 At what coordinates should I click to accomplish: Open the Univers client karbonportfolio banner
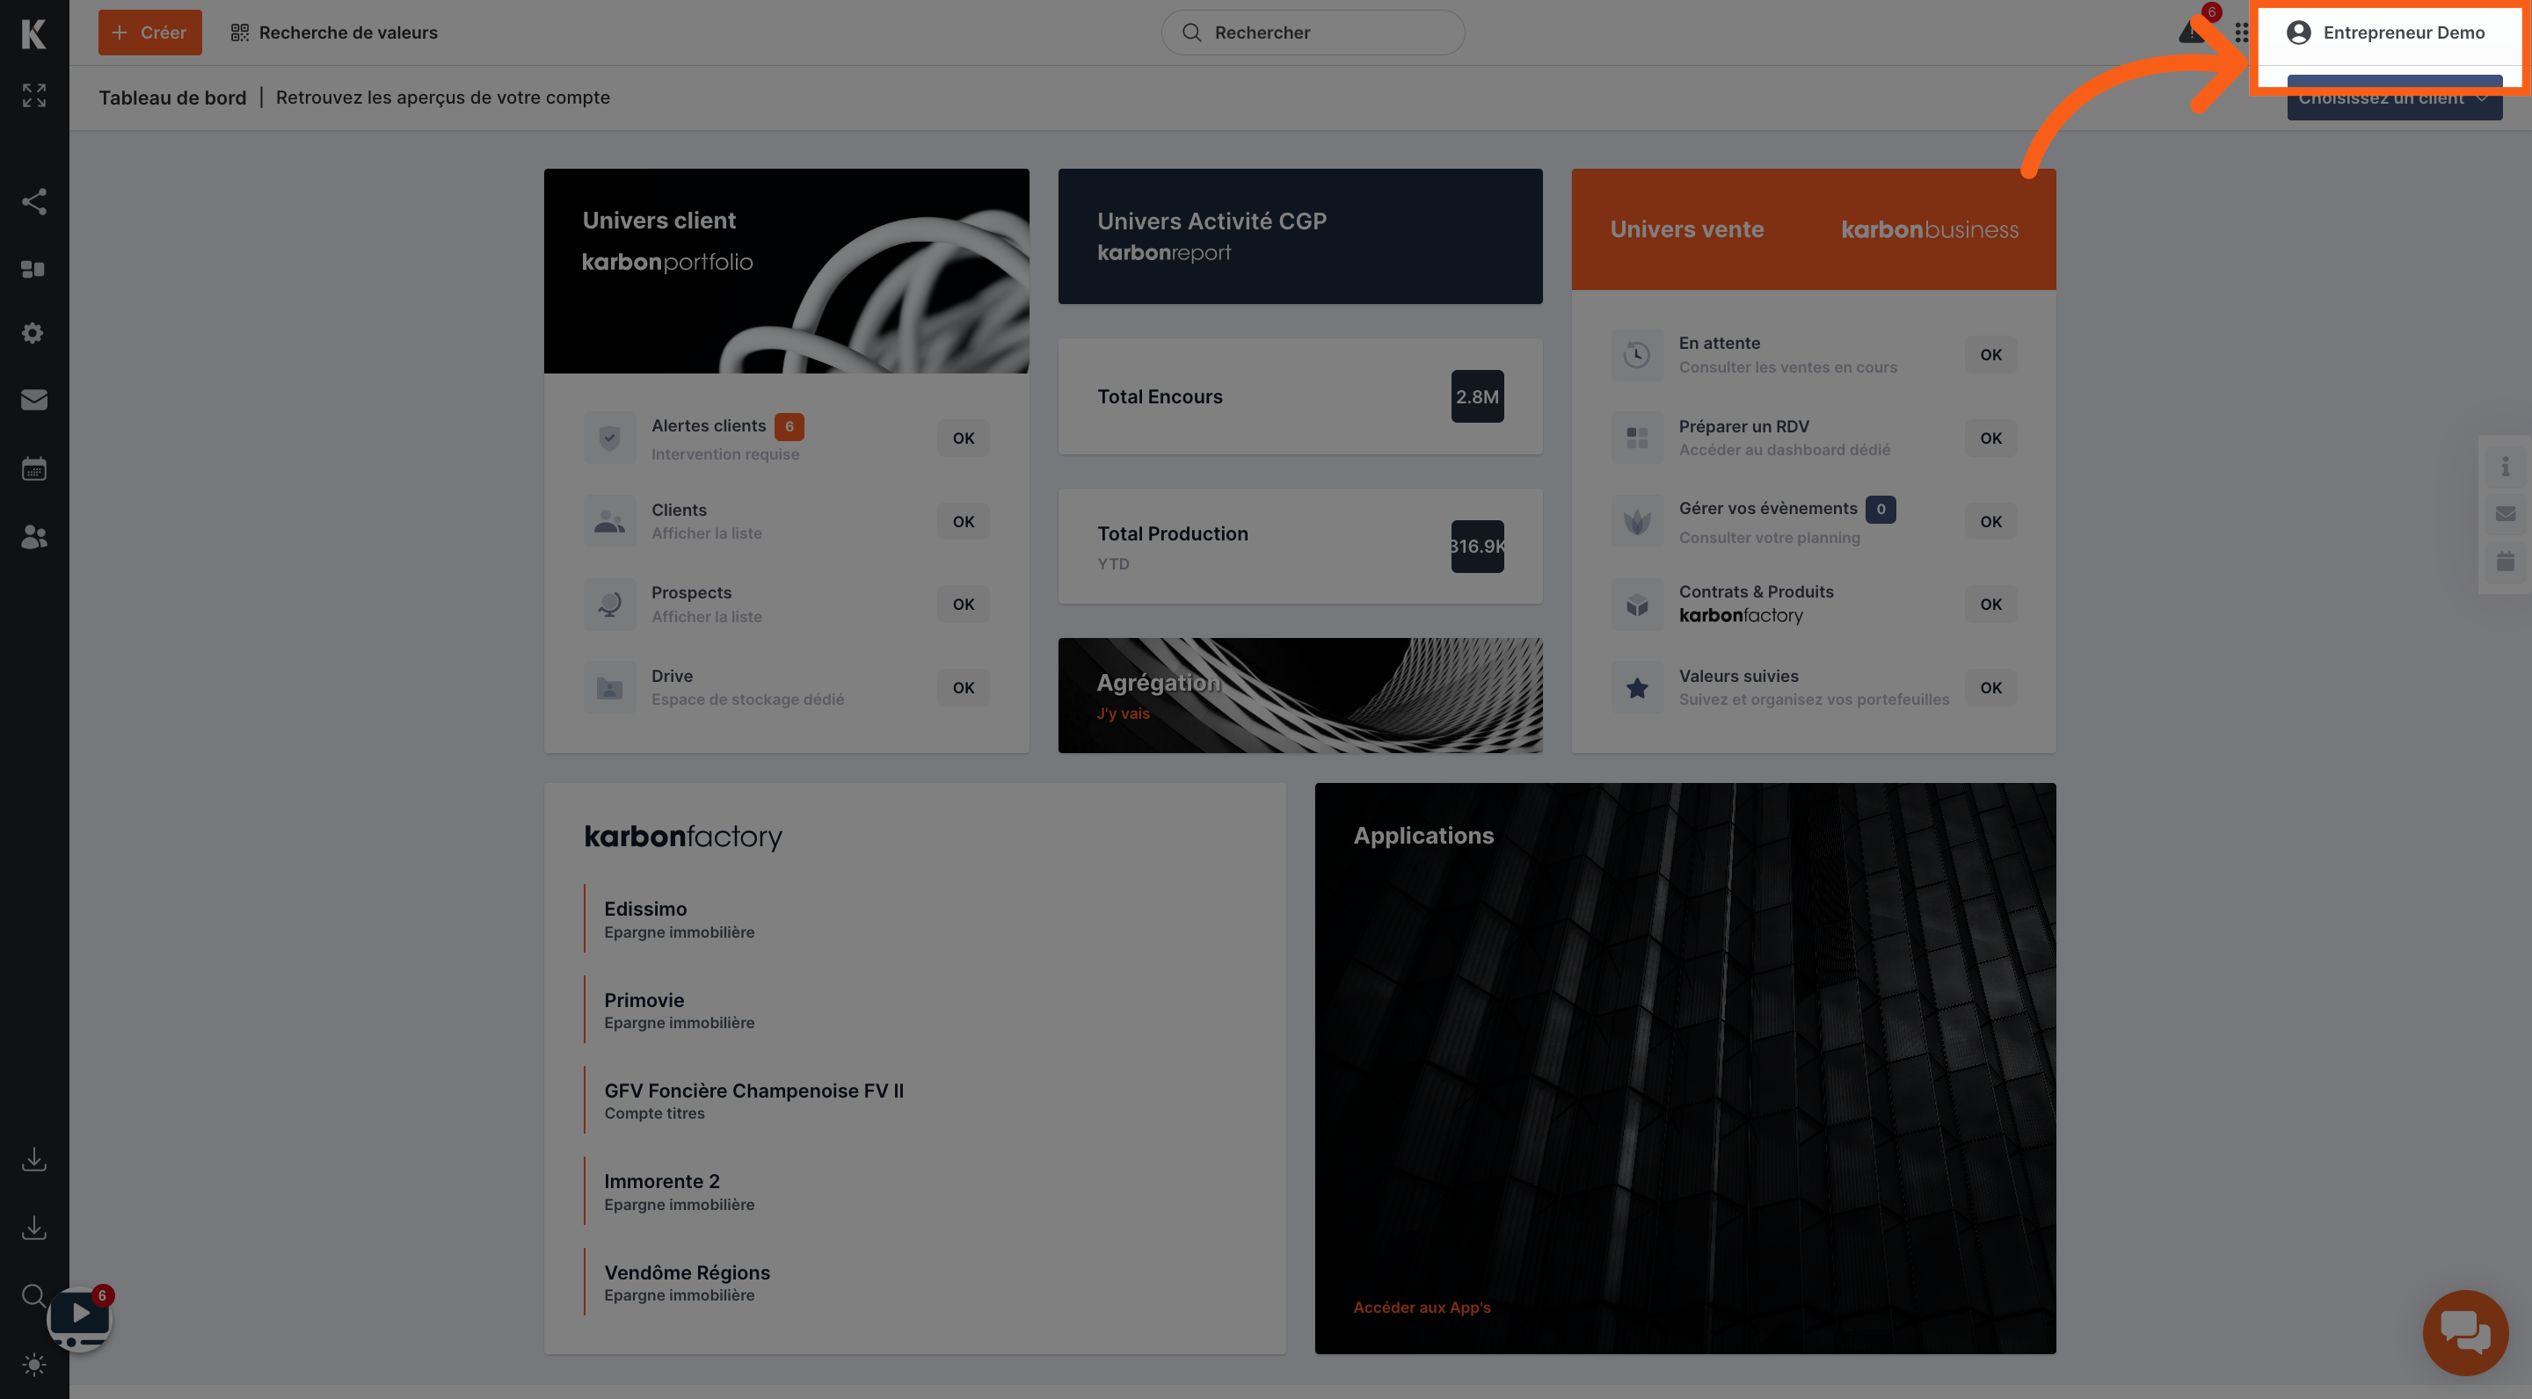point(786,272)
